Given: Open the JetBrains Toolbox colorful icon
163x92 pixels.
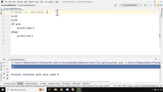Looking at the screenshot, I should tap(161, 5).
